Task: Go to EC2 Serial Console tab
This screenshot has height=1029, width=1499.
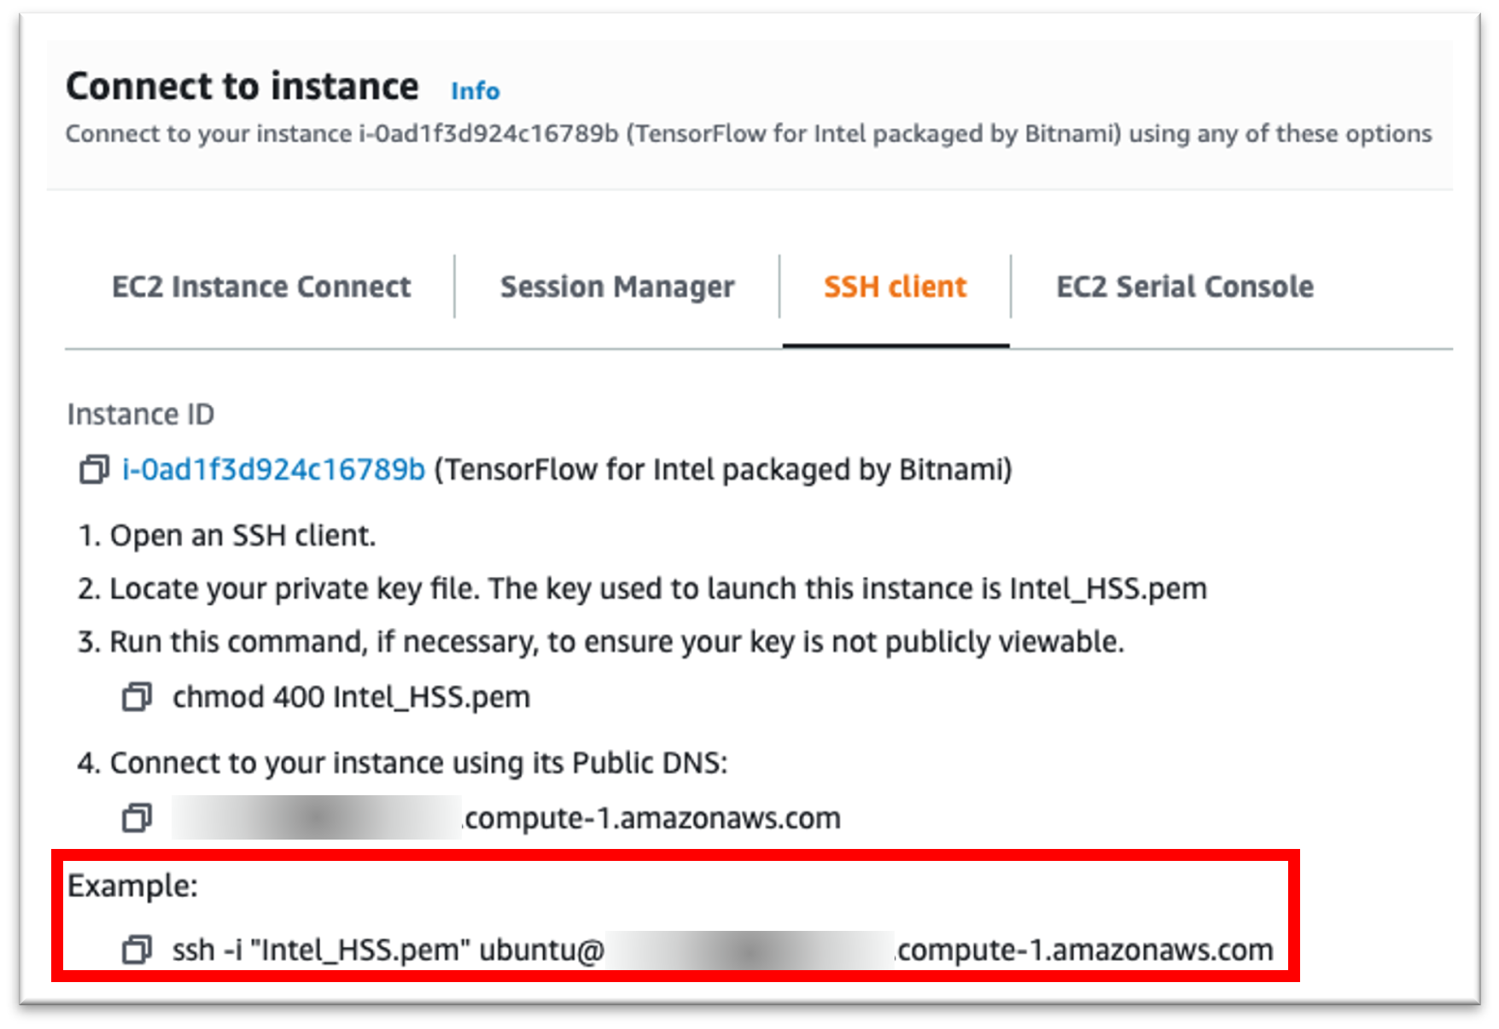Action: [x=1184, y=287]
